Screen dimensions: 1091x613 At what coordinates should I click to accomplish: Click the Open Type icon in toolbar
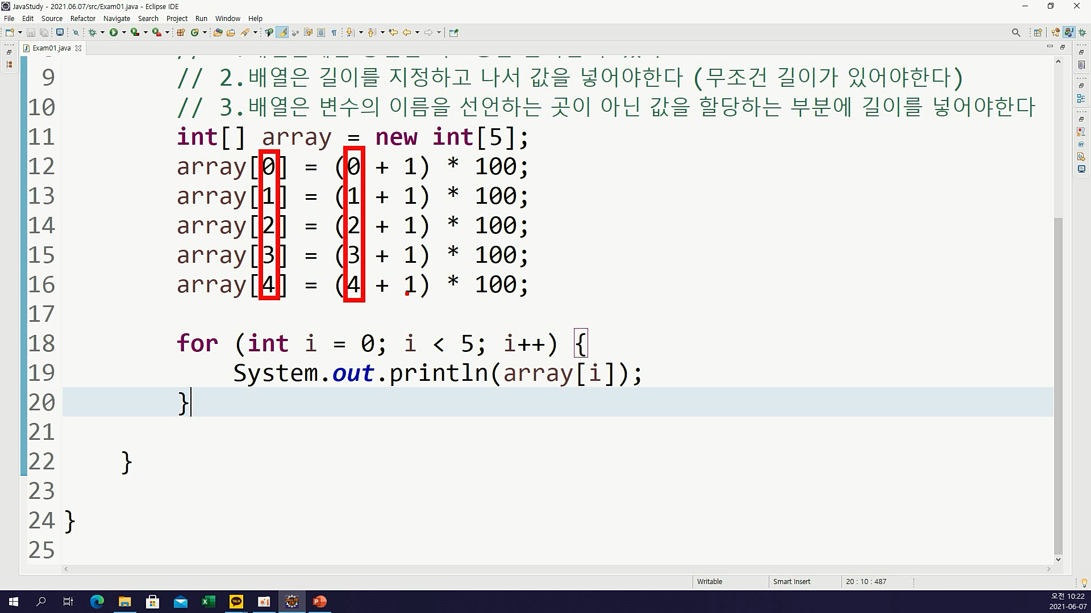218,32
